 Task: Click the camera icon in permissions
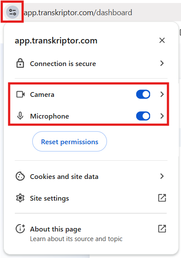(20, 94)
